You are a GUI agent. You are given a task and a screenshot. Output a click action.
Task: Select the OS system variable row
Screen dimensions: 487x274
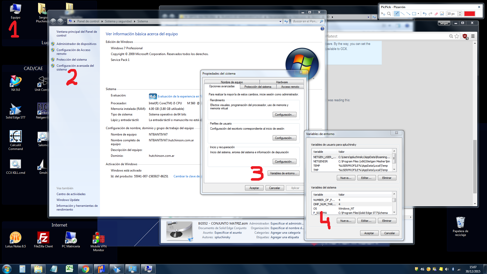click(x=352, y=209)
